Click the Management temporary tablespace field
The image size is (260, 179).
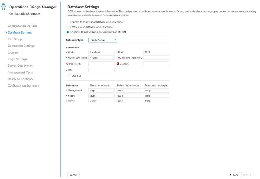pyautogui.click(x=156, y=90)
